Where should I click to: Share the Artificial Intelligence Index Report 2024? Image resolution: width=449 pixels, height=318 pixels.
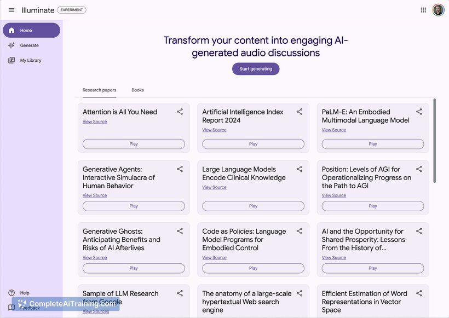(300, 112)
